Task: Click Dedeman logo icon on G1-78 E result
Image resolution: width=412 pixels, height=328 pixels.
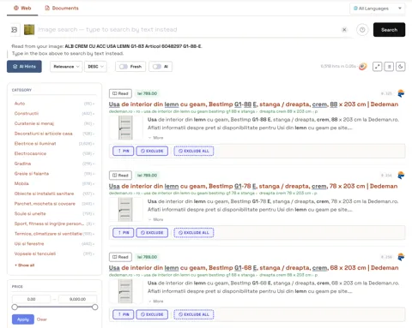Action: point(401,175)
